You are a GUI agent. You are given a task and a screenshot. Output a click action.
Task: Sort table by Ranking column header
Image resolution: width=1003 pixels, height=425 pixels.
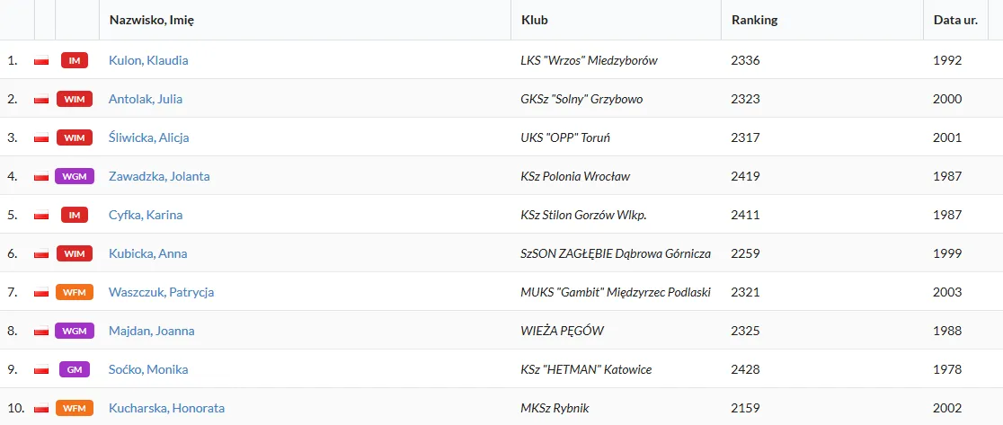click(754, 20)
